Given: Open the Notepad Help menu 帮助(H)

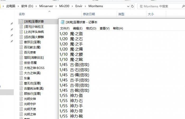Looking at the screenshot, I should point(118,29).
